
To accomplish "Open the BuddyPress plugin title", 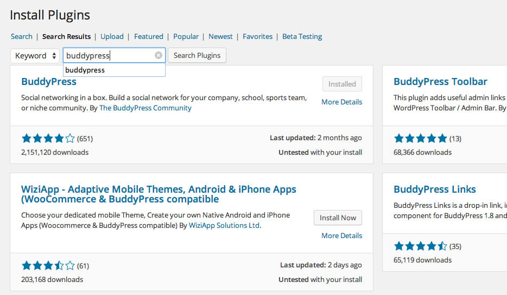I will point(49,82).
